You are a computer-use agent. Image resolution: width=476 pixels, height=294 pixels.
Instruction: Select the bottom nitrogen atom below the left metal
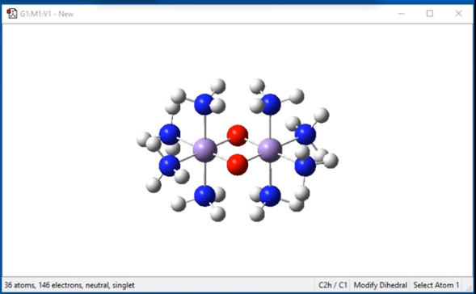click(x=204, y=196)
